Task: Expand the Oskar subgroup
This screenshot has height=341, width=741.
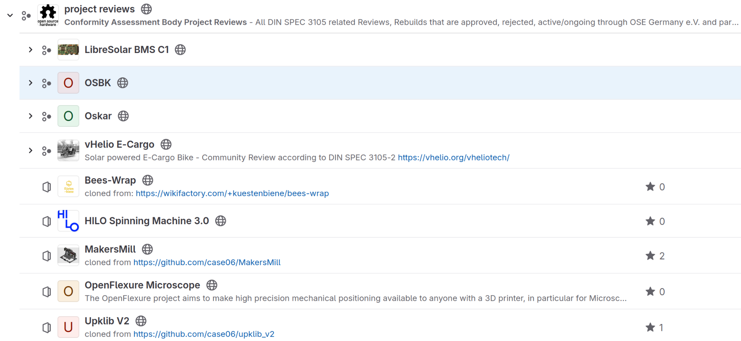Action: (31, 116)
